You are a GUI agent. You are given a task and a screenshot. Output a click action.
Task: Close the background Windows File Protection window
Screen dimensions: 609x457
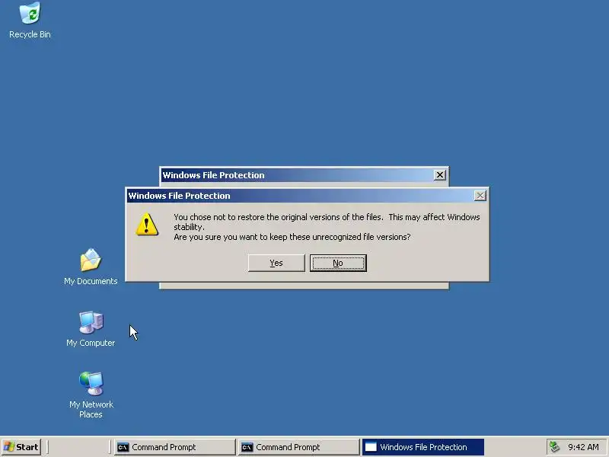pyautogui.click(x=440, y=175)
